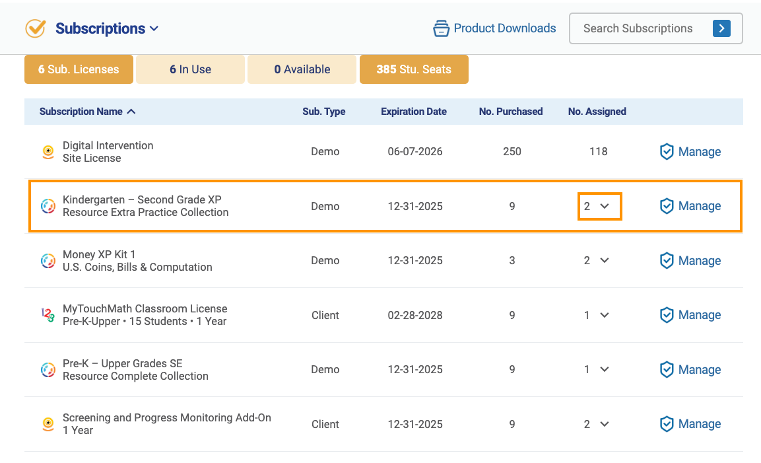Screen dimensions: 761x463
Task: Click the Screening and Progress Monitoring icon
Action: click(x=48, y=424)
